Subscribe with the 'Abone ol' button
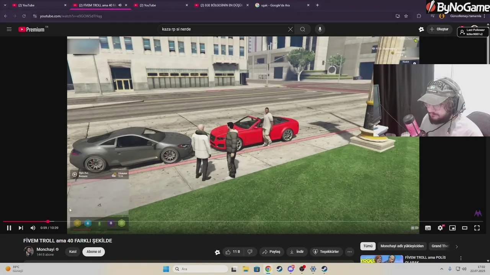Image resolution: width=490 pixels, height=275 pixels. pyautogui.click(x=93, y=252)
